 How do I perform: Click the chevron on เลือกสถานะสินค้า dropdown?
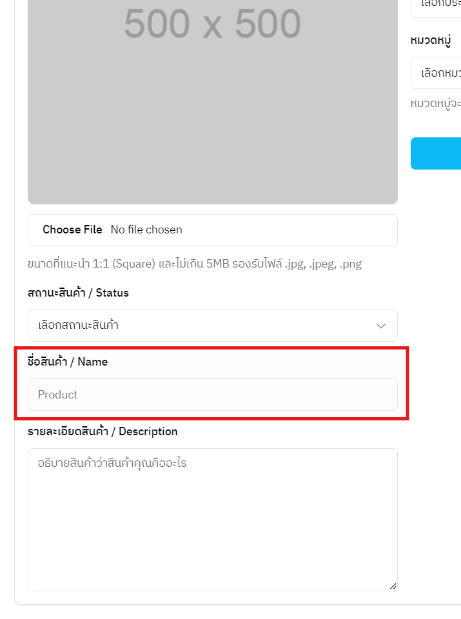tap(380, 326)
